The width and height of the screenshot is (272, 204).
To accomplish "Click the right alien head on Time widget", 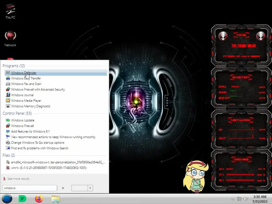I will tap(261, 36).
